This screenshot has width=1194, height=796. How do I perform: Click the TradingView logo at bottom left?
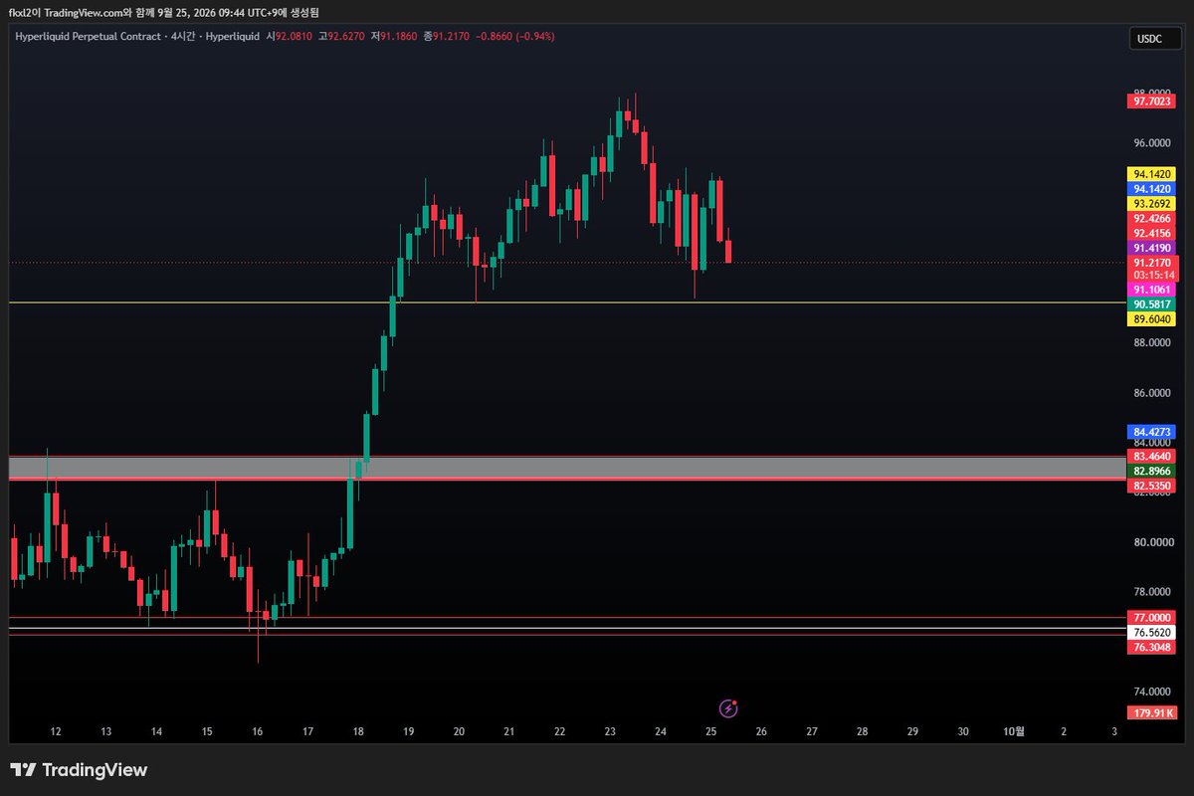pyautogui.click(x=79, y=770)
